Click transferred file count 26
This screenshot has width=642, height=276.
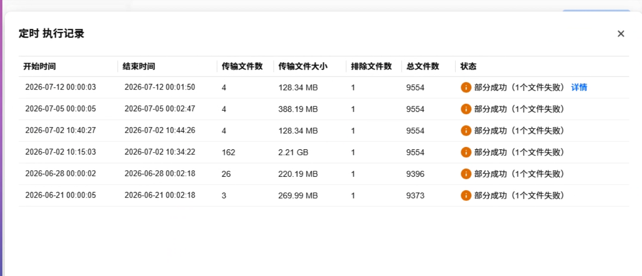point(226,174)
